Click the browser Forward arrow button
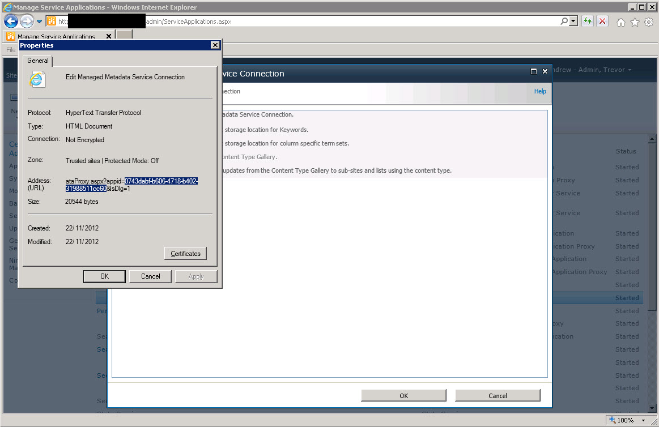659x427 pixels. [x=27, y=22]
